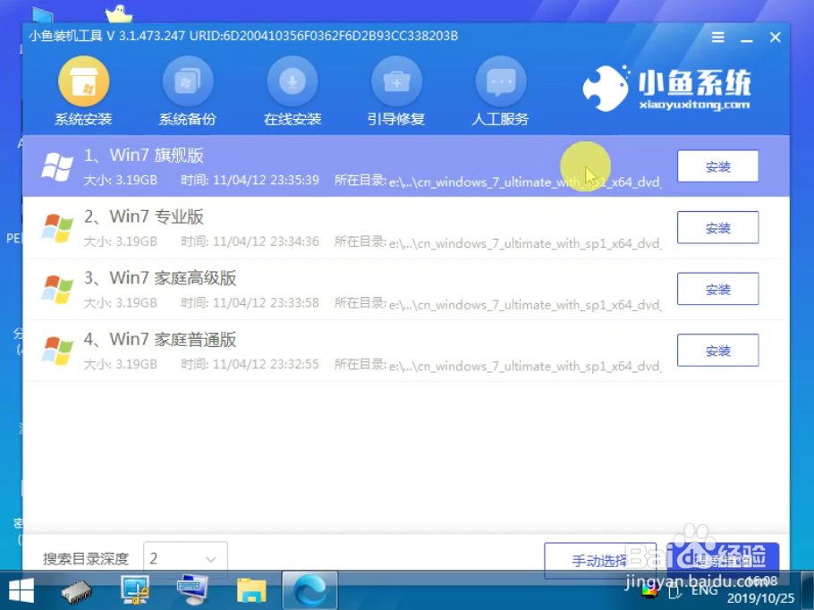Click the 手动选择 button

[600, 560]
